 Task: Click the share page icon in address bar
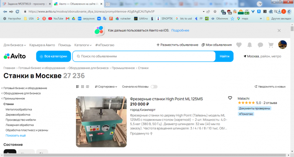(208, 12)
